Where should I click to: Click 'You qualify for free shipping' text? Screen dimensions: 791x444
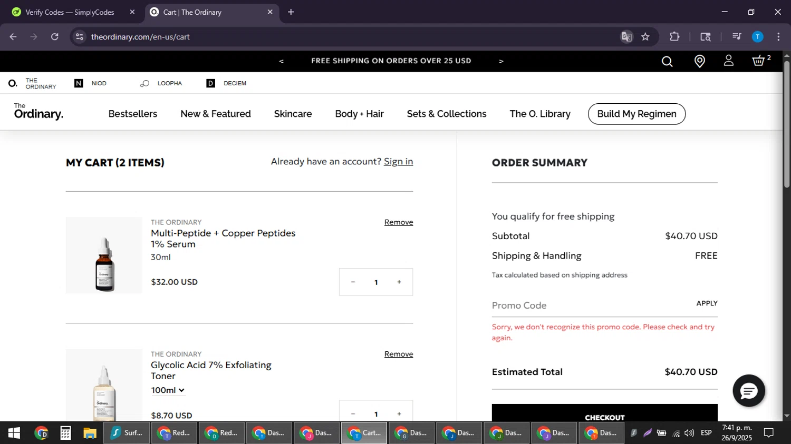point(553,216)
